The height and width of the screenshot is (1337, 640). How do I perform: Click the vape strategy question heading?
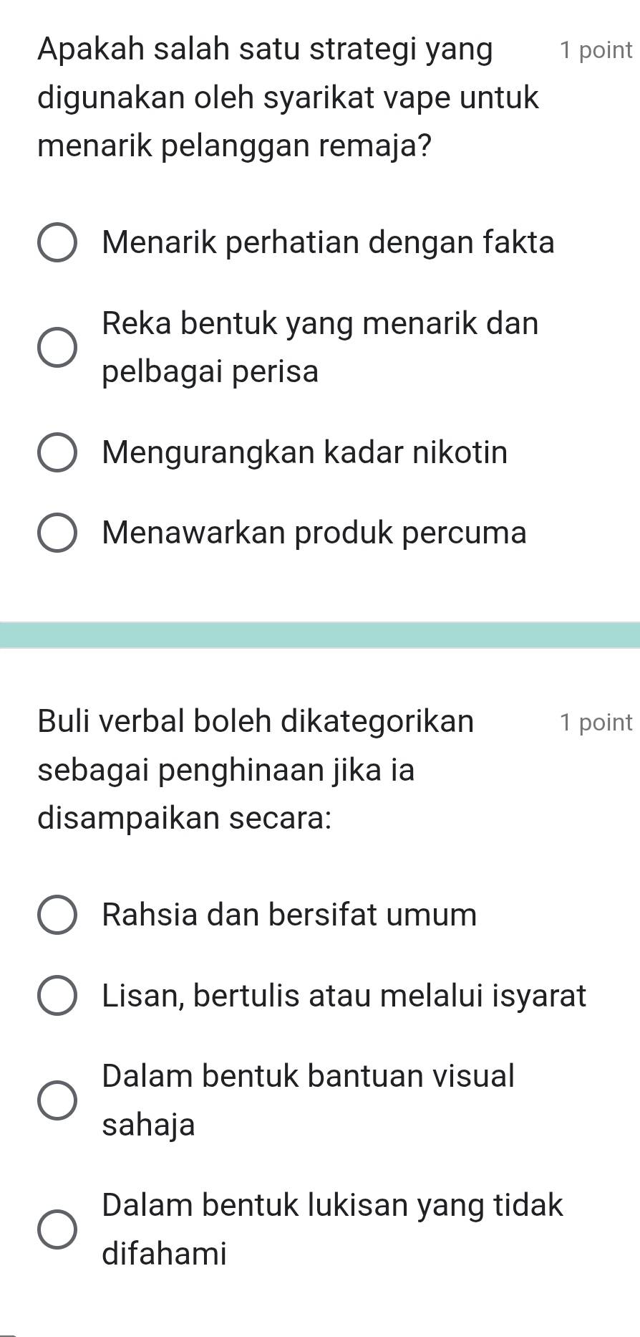288,98
